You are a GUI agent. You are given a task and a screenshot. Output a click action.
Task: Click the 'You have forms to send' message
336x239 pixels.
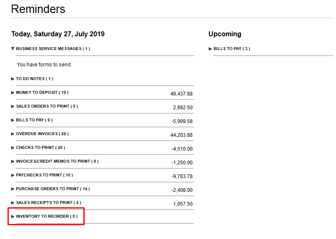(x=44, y=65)
